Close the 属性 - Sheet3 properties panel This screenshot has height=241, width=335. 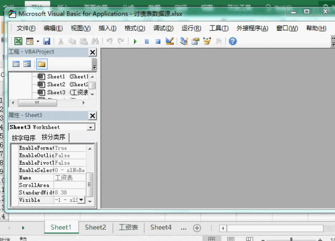(x=93, y=115)
